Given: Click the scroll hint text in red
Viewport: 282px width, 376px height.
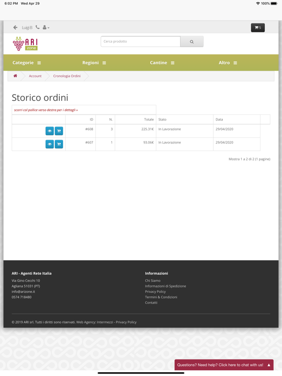Looking at the screenshot, I should click(x=46, y=110).
